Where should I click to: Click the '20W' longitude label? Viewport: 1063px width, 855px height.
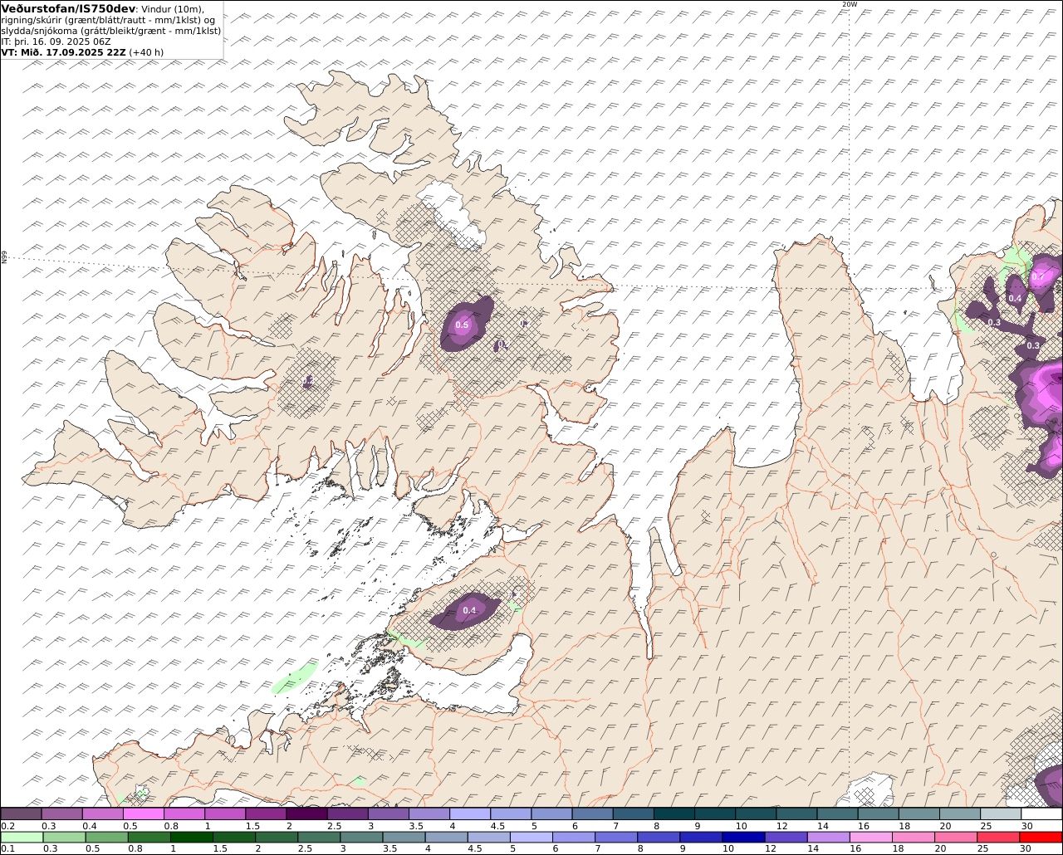point(849,4)
